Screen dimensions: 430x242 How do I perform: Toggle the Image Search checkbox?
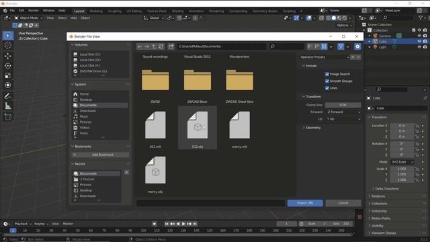click(x=327, y=74)
